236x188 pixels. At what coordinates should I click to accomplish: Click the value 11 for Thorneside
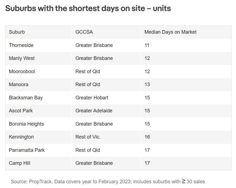(147, 45)
